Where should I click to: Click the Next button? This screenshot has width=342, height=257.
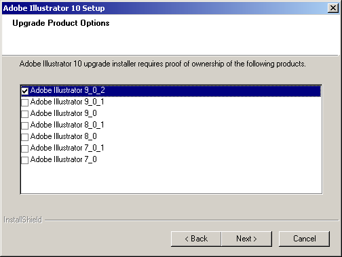(x=246, y=239)
